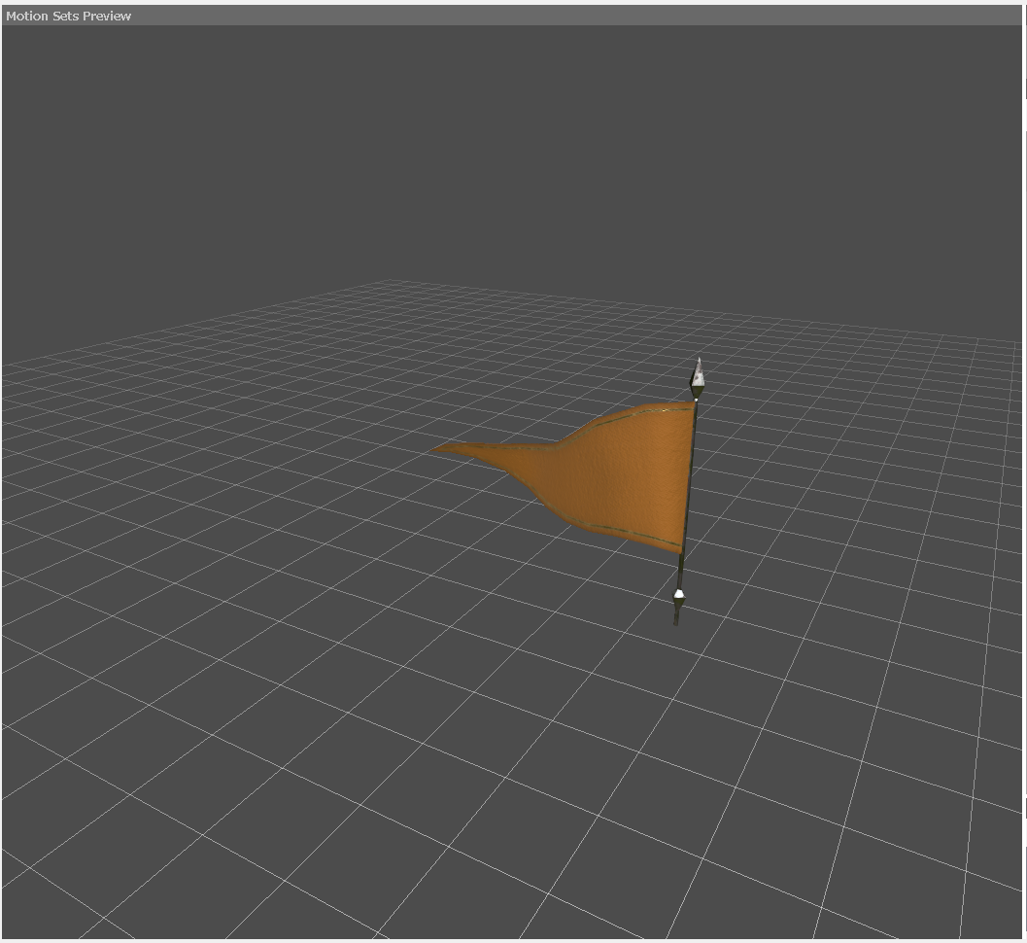Click the empty dark background above the grid
Image resolution: width=1027 pixels, height=943 pixels.
pos(486,146)
